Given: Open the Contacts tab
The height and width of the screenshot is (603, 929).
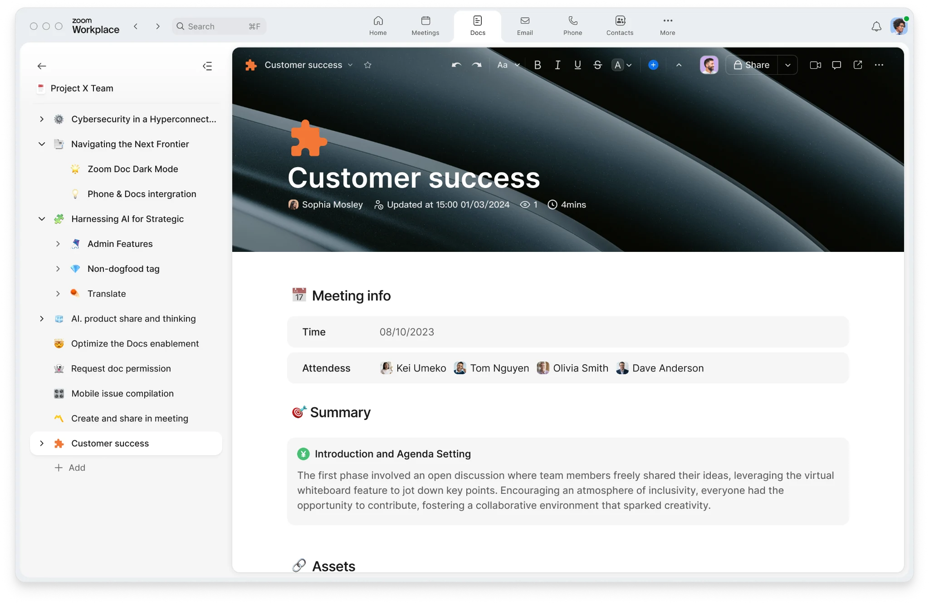Looking at the screenshot, I should pyautogui.click(x=620, y=26).
